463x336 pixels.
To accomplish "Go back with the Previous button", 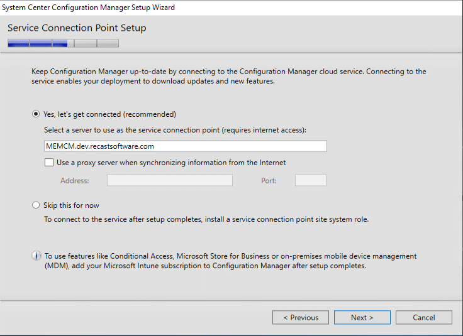I will click(300, 318).
